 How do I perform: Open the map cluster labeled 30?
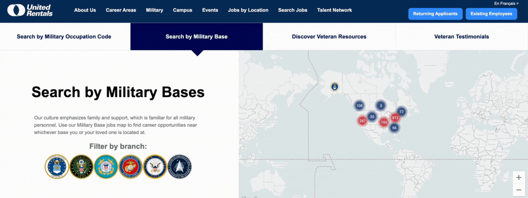372,117
